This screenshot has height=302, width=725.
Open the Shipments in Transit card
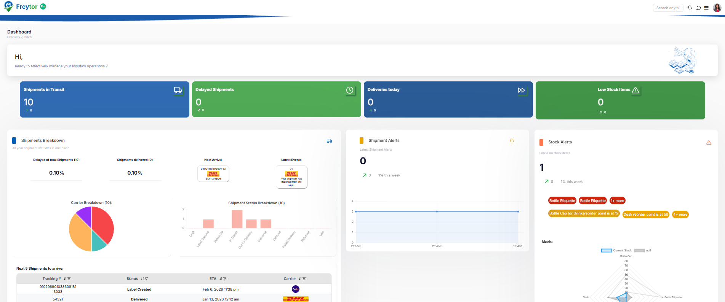(x=104, y=99)
